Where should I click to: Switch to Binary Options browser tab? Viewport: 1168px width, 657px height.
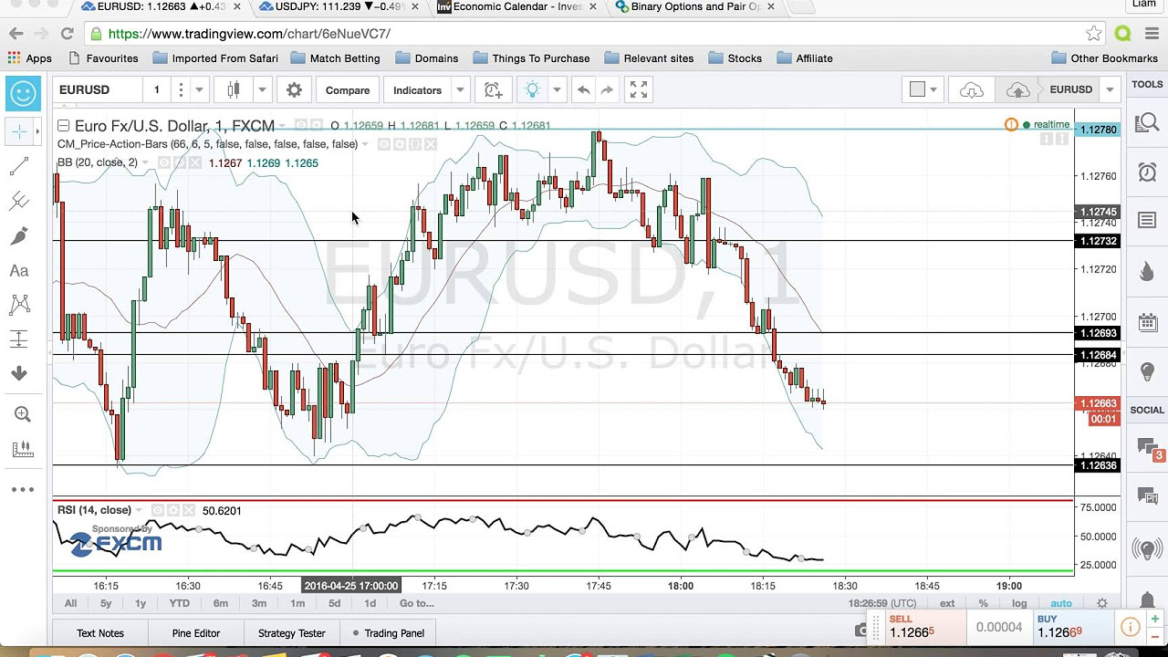click(x=695, y=7)
